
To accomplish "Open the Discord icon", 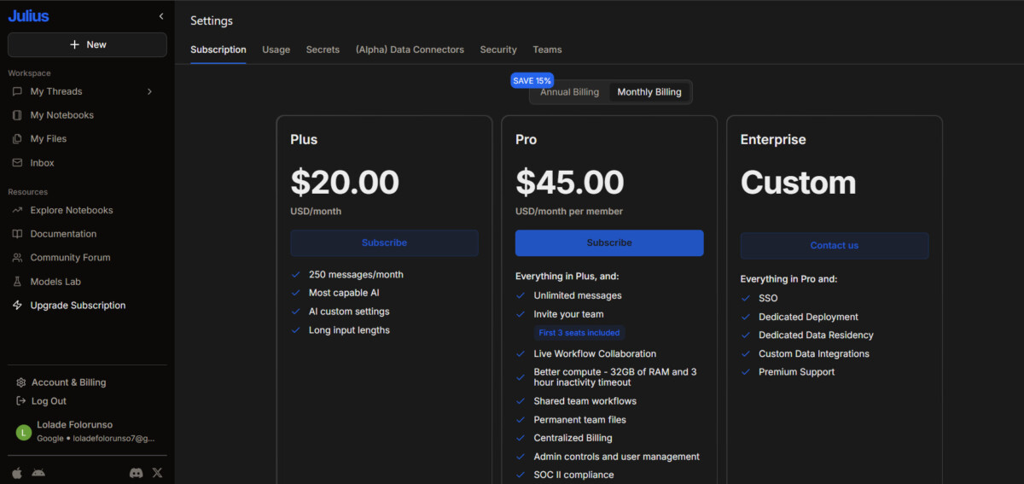I will (136, 472).
